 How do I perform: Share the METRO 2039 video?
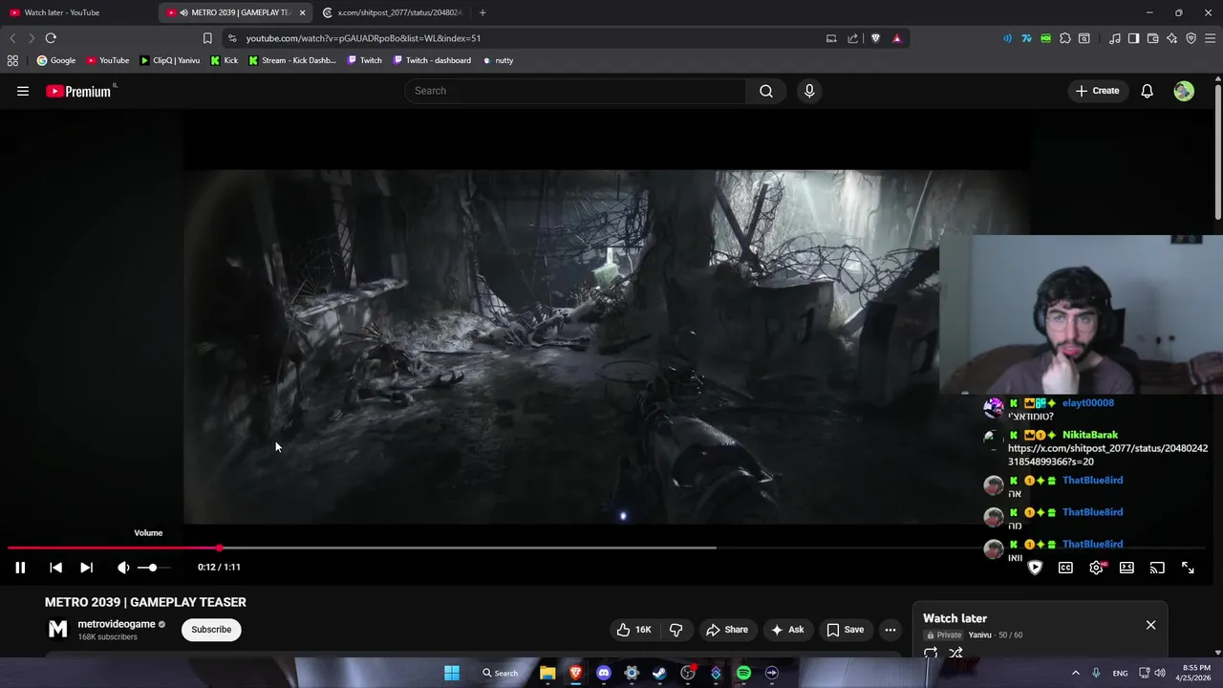(726, 630)
